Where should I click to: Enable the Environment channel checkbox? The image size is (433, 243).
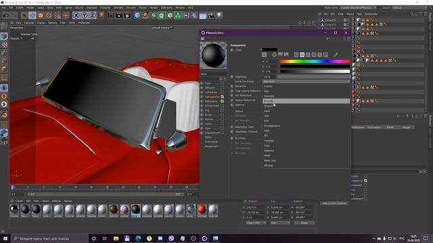coord(223,106)
